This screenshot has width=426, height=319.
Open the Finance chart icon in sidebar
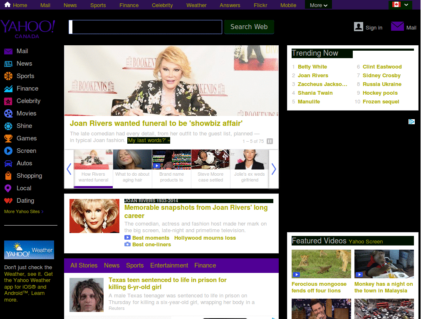[x=8, y=89]
